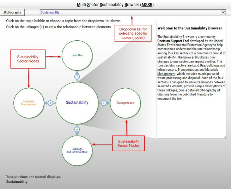
Task: Select the Materials Management topic bubble
Action: click(29, 103)
